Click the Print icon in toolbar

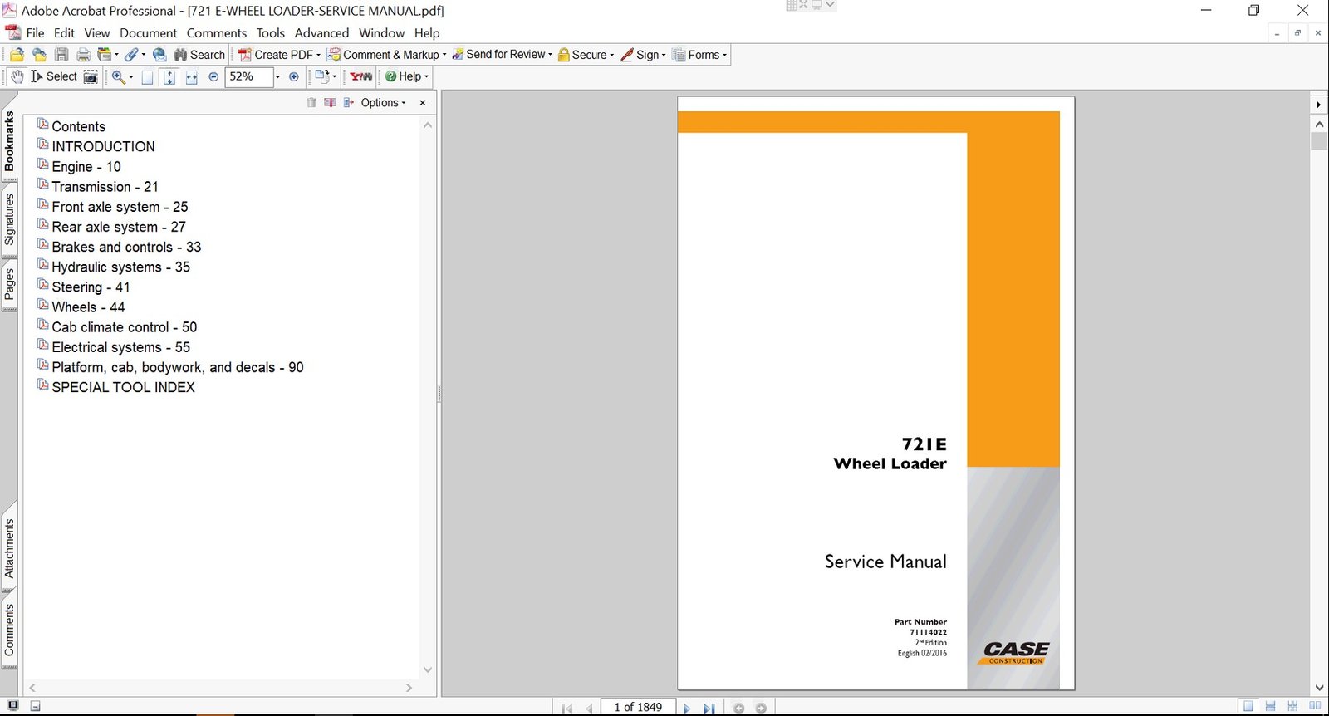click(83, 55)
